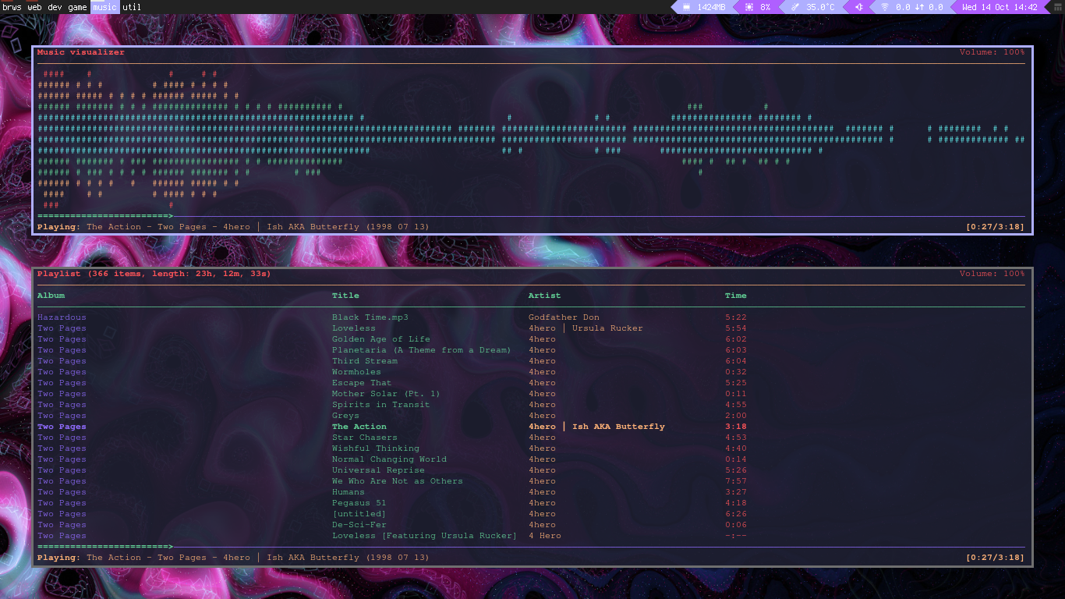This screenshot has height=599, width=1065.
Task: Select the Black Time.mp3 track
Action: pos(370,317)
